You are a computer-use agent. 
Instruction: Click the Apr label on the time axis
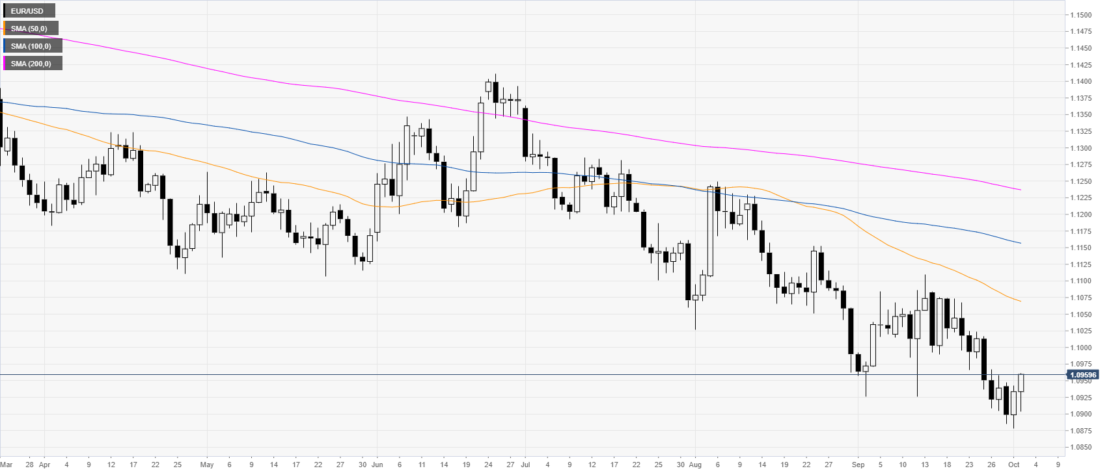point(44,465)
